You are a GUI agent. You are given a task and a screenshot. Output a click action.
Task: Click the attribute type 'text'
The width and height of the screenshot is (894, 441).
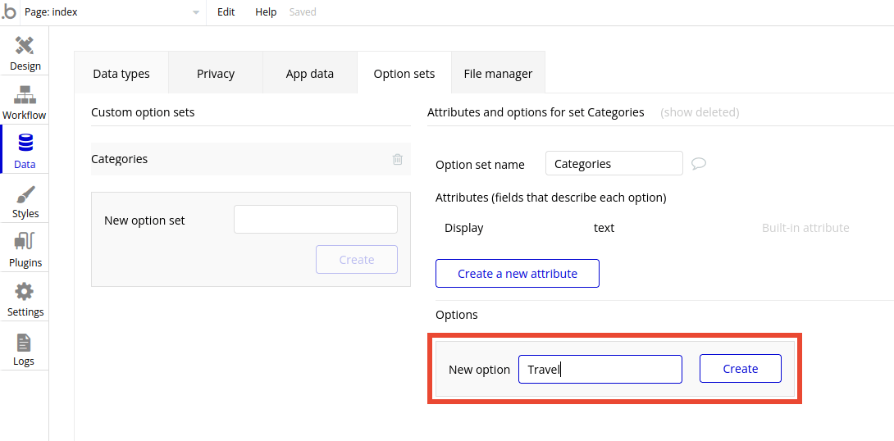pos(604,228)
